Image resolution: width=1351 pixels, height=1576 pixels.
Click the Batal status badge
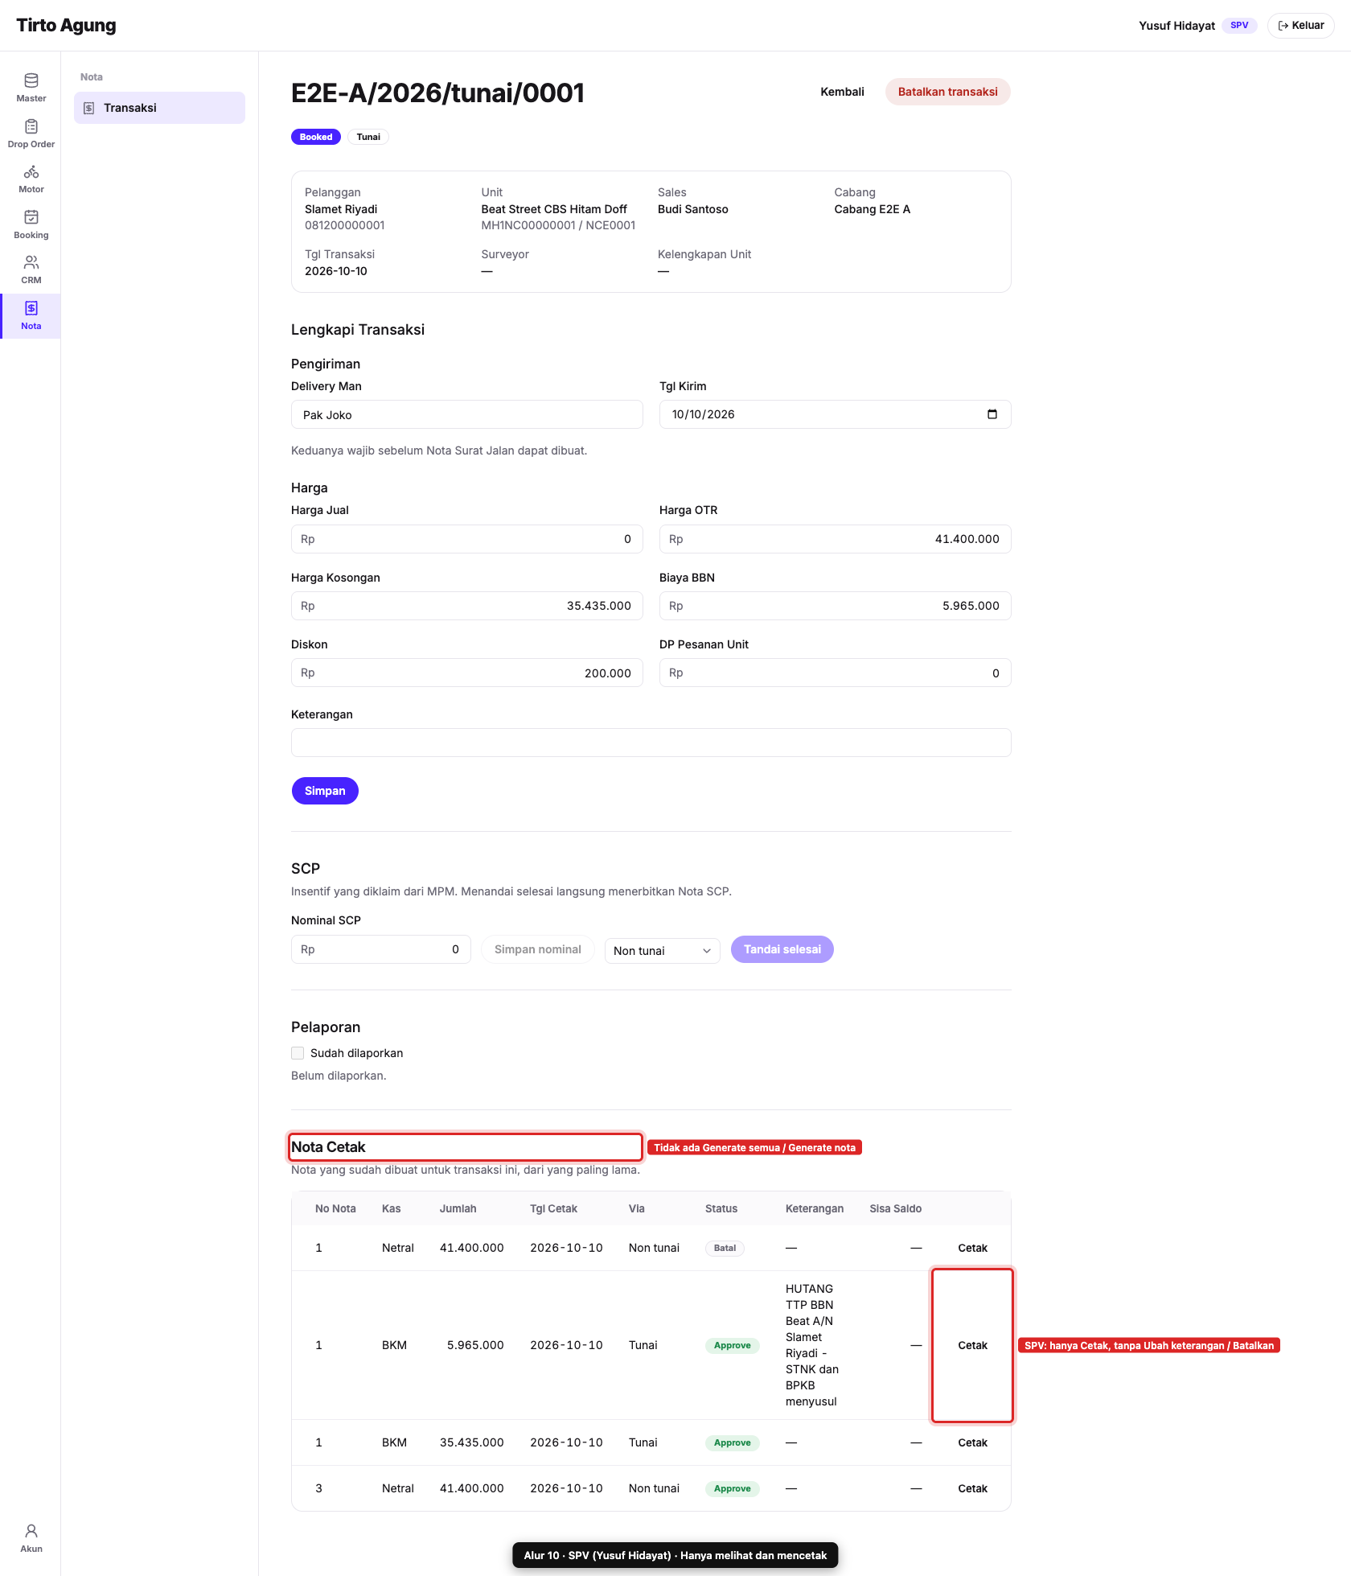[725, 1248]
